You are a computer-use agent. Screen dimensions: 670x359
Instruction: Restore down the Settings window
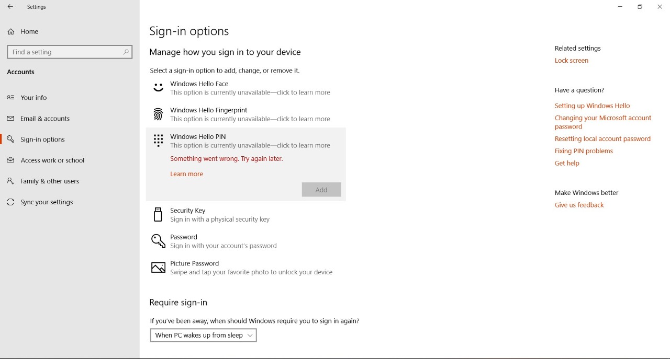click(x=640, y=7)
